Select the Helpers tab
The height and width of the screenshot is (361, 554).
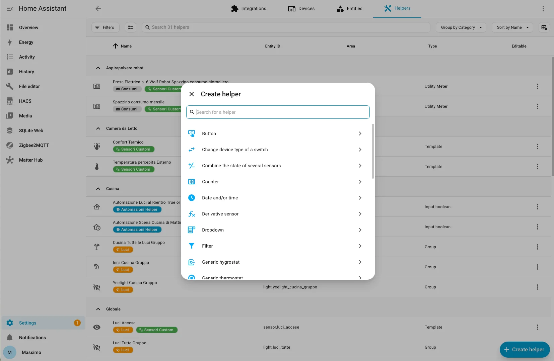click(397, 9)
